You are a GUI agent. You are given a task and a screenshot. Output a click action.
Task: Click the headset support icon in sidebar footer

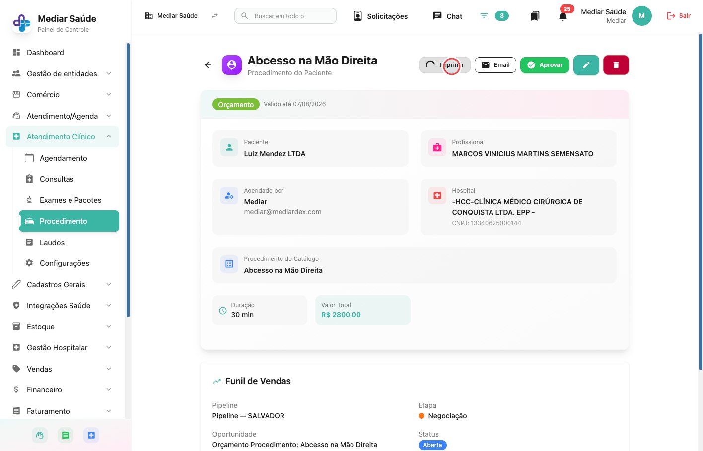pos(40,435)
